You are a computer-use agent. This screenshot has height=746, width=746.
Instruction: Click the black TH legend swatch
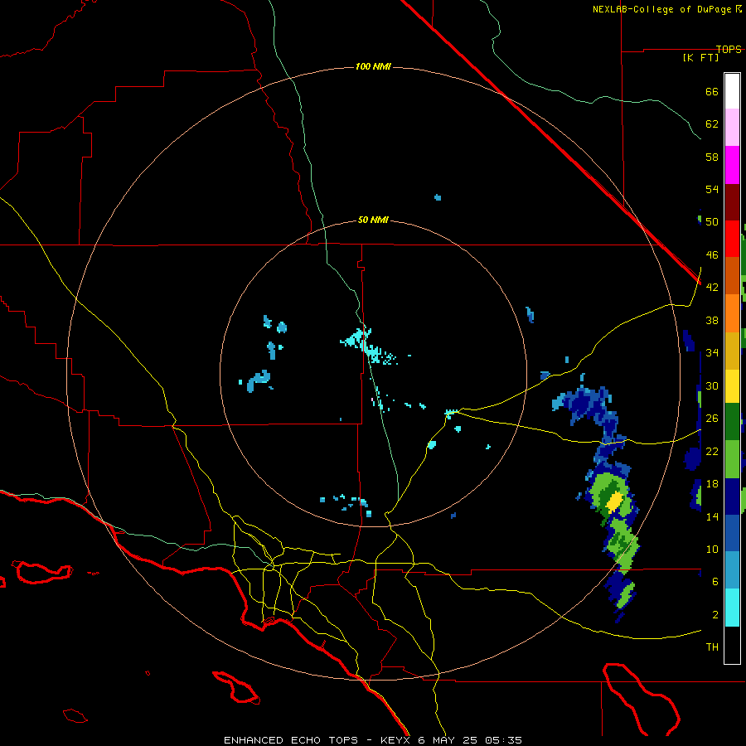(x=732, y=645)
